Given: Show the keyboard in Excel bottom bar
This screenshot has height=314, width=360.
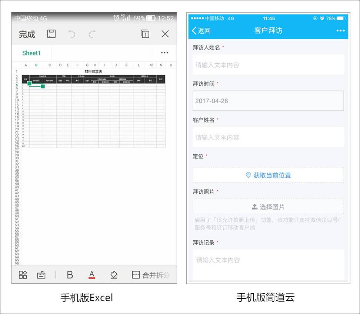Looking at the screenshot, I should (41, 275).
